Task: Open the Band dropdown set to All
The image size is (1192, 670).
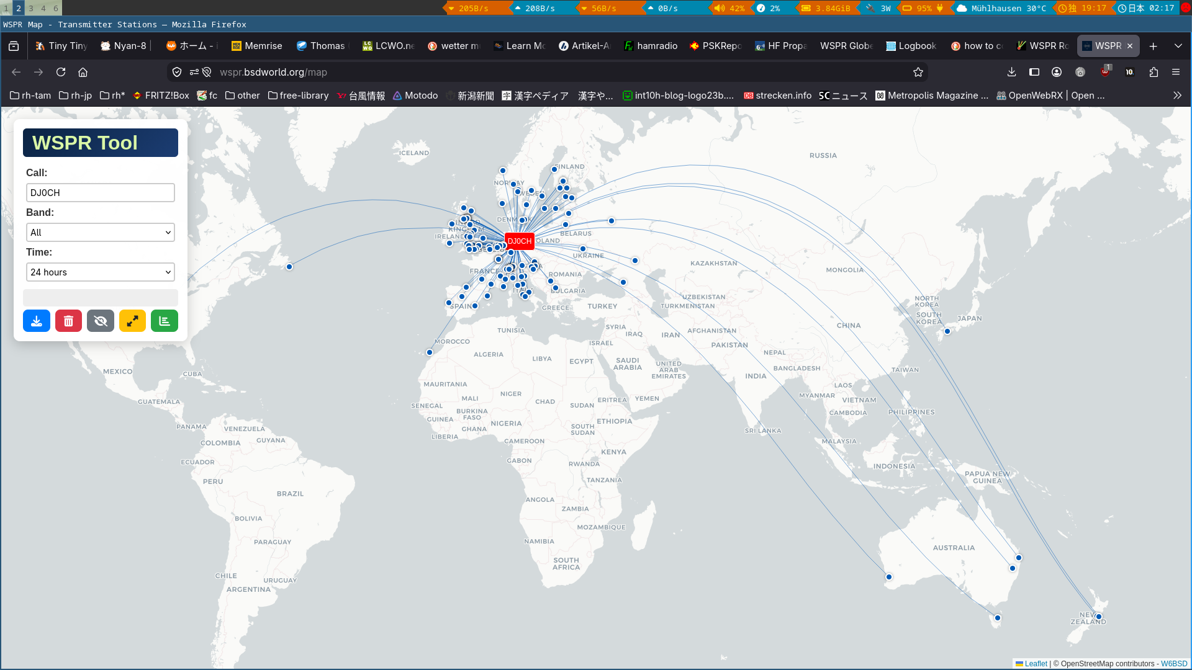Action: [x=101, y=233]
